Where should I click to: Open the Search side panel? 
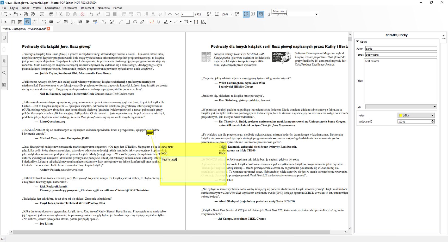[x=4, y=73]
